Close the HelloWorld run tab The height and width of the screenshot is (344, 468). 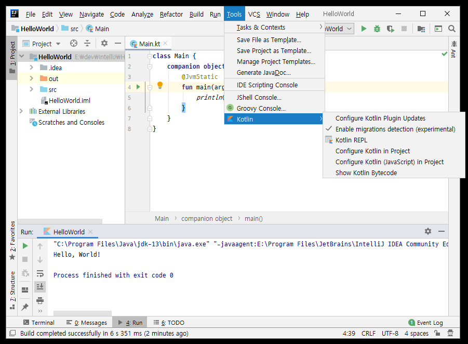point(90,232)
